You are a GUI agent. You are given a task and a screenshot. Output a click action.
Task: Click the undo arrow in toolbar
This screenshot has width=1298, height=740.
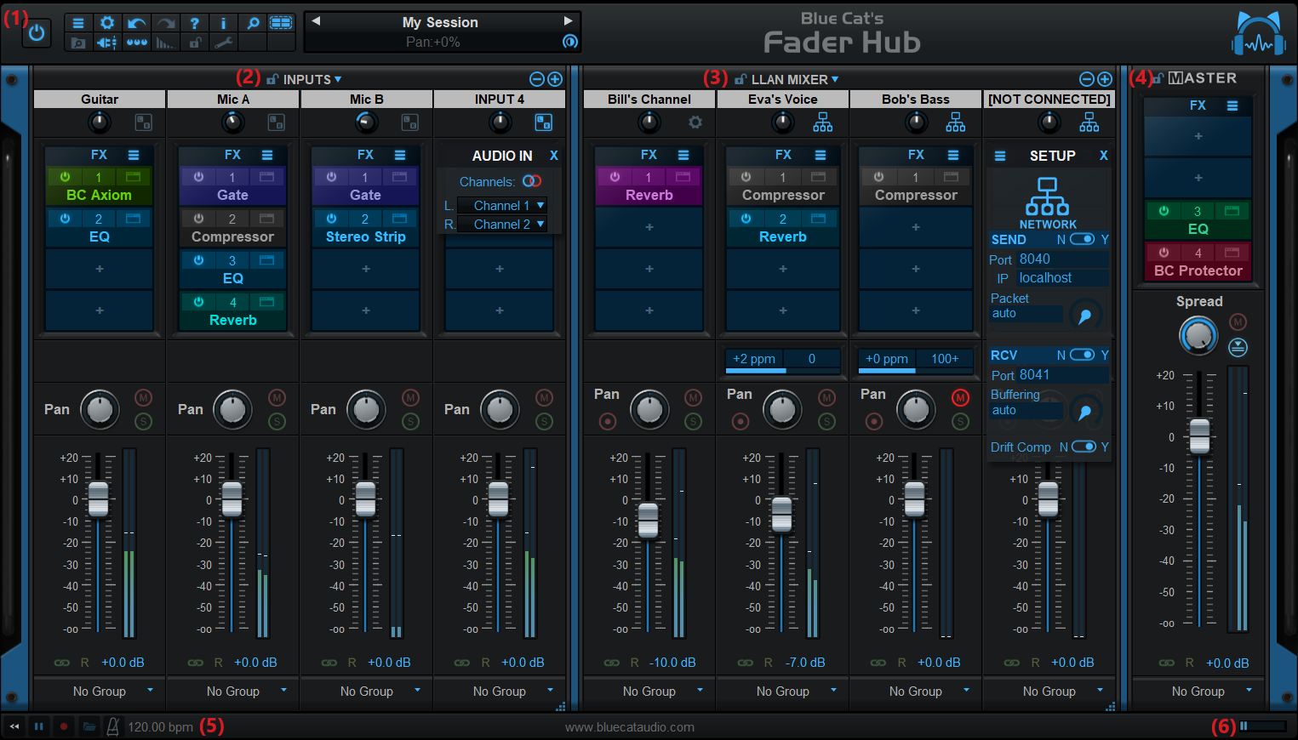[136, 23]
